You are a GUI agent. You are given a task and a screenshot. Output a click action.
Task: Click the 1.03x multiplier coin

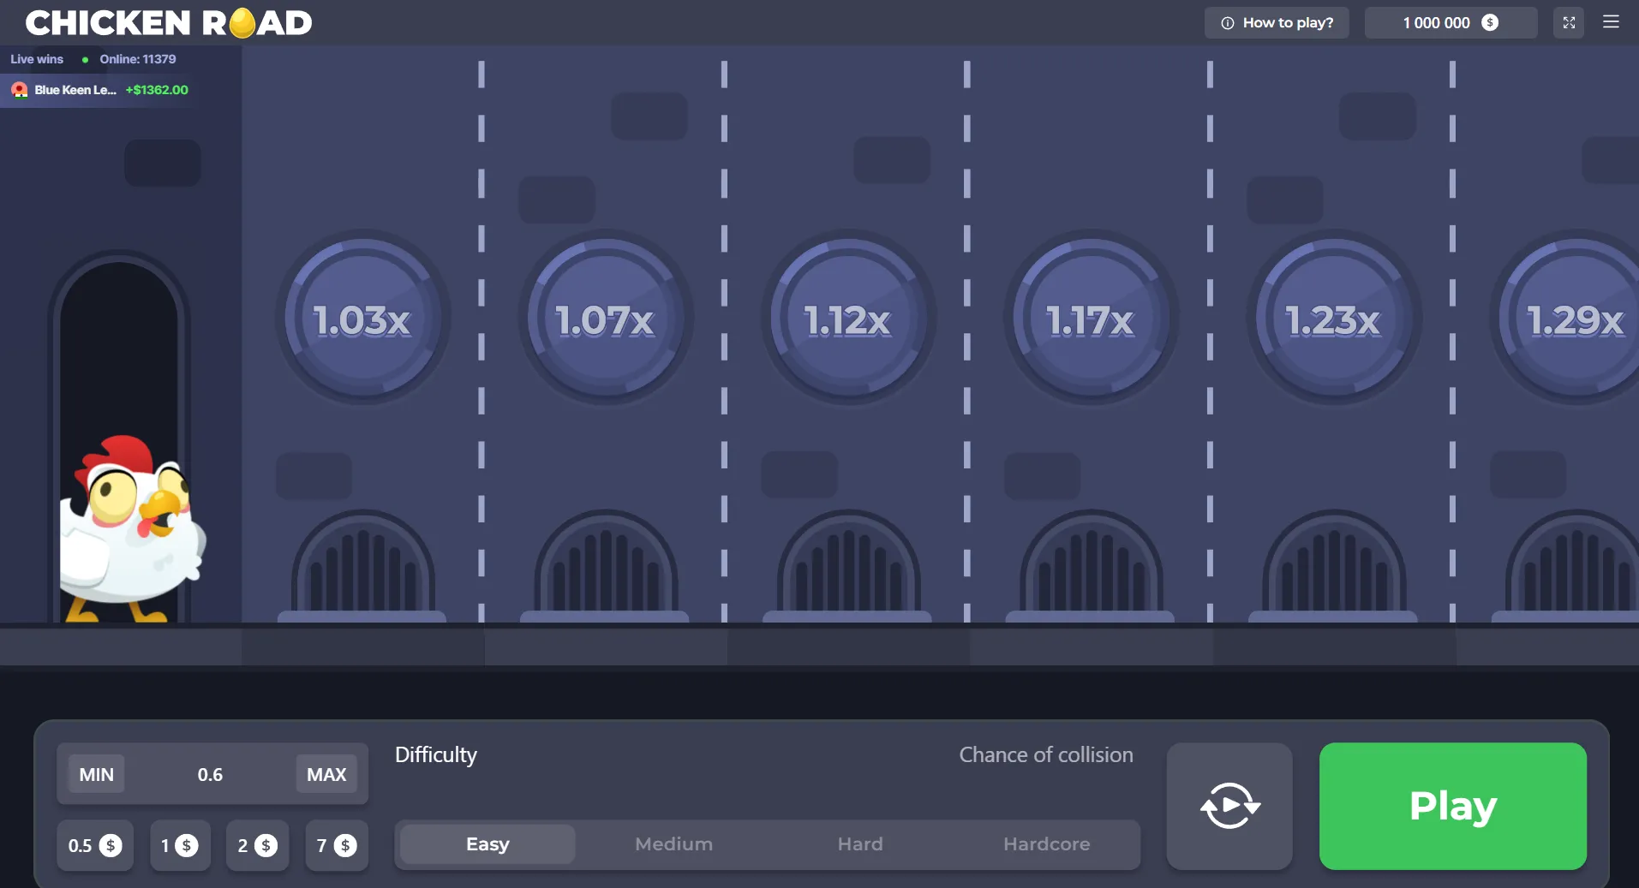point(362,319)
